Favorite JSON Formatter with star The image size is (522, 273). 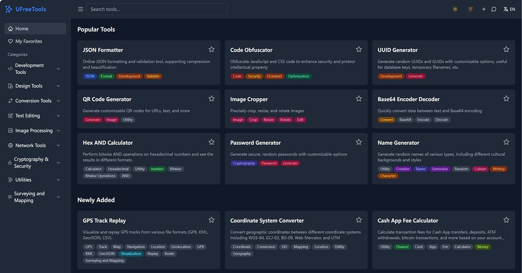click(x=211, y=50)
